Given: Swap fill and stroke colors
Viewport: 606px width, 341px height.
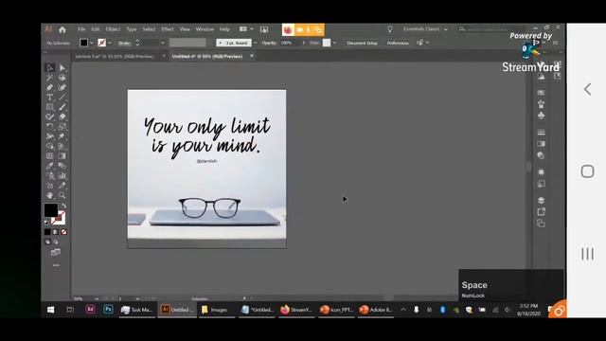Looking at the screenshot, I should pyautogui.click(x=63, y=206).
